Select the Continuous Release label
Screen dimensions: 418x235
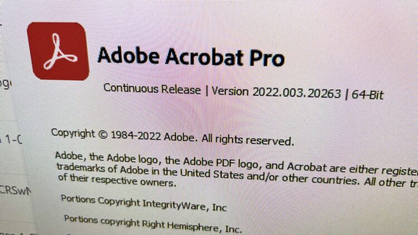tap(152, 89)
